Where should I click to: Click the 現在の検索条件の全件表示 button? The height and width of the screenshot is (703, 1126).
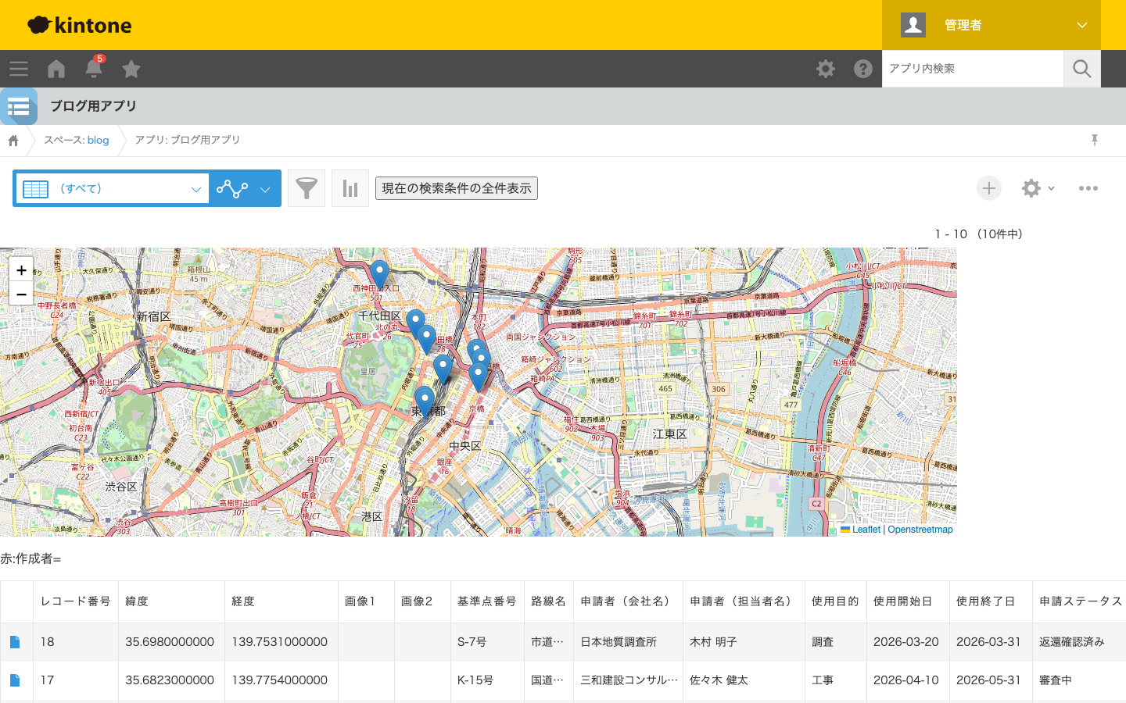[x=457, y=188]
